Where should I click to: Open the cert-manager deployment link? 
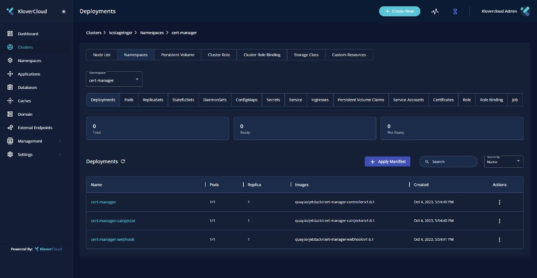(104, 202)
